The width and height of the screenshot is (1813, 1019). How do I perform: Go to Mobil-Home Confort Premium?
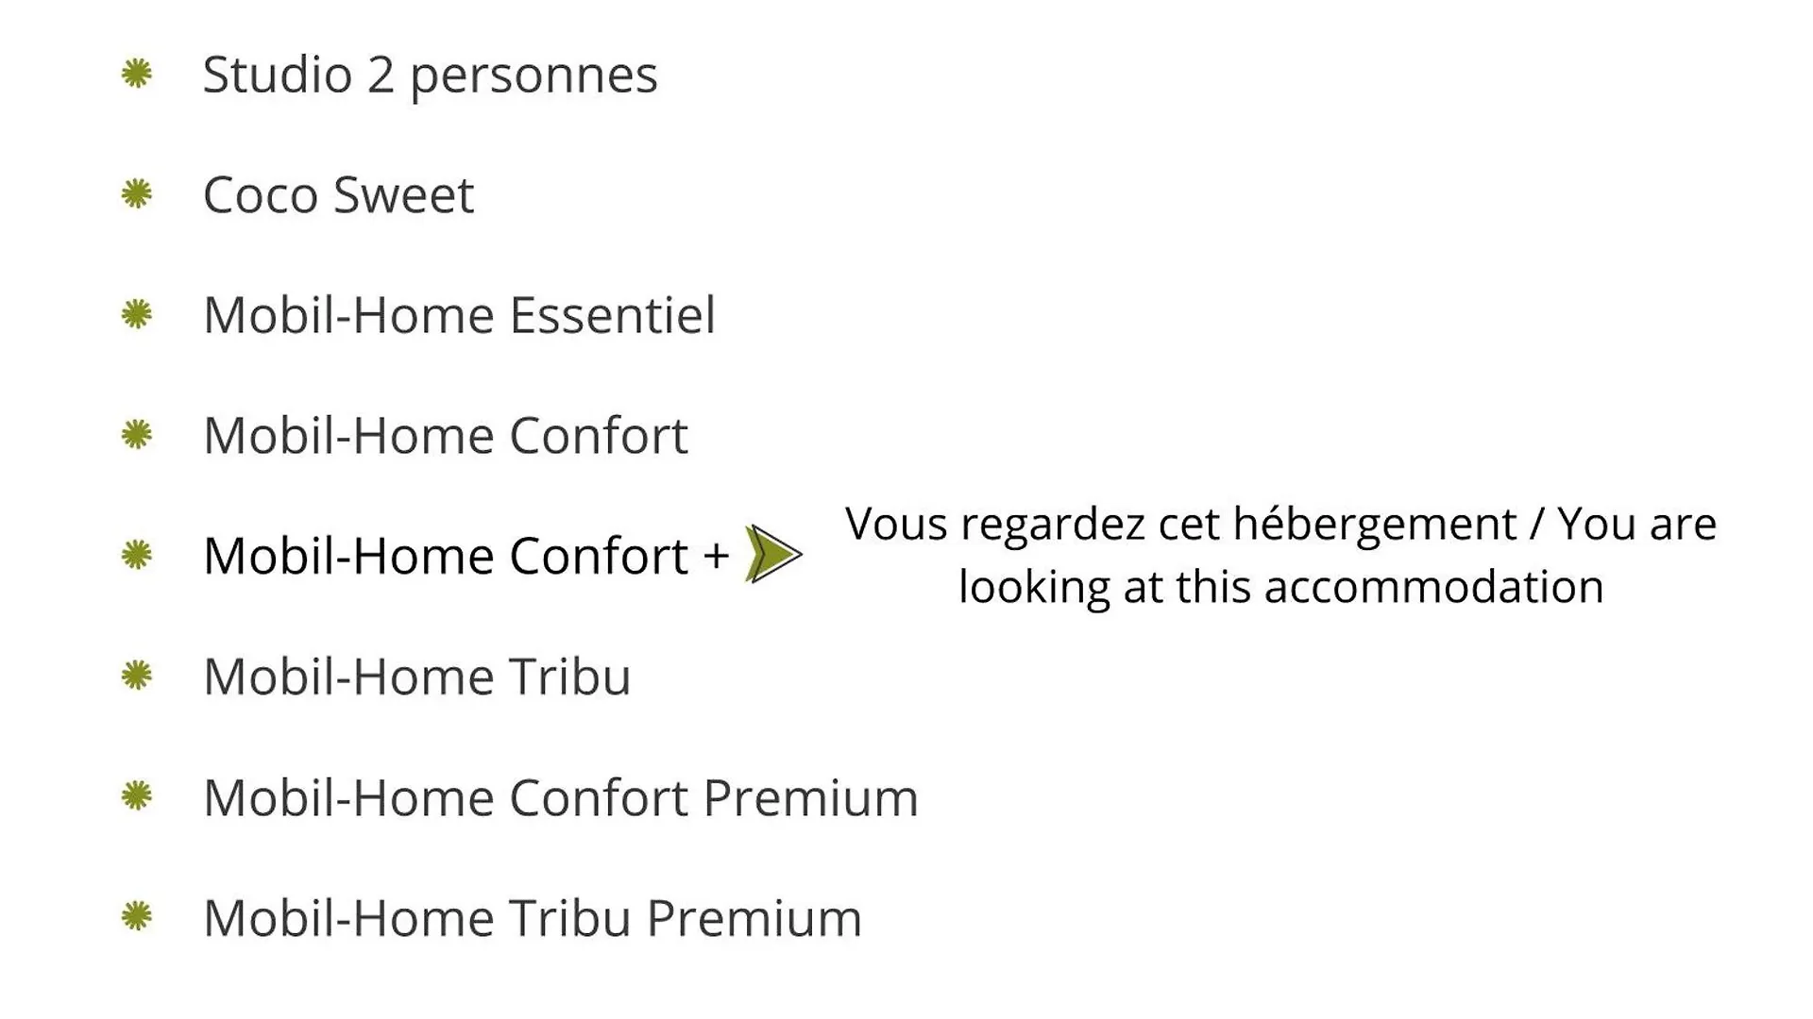[x=560, y=797]
